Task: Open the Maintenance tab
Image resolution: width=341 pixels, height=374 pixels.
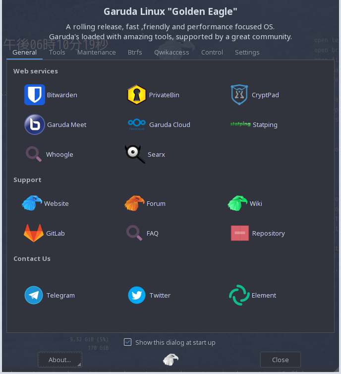Action: point(97,52)
